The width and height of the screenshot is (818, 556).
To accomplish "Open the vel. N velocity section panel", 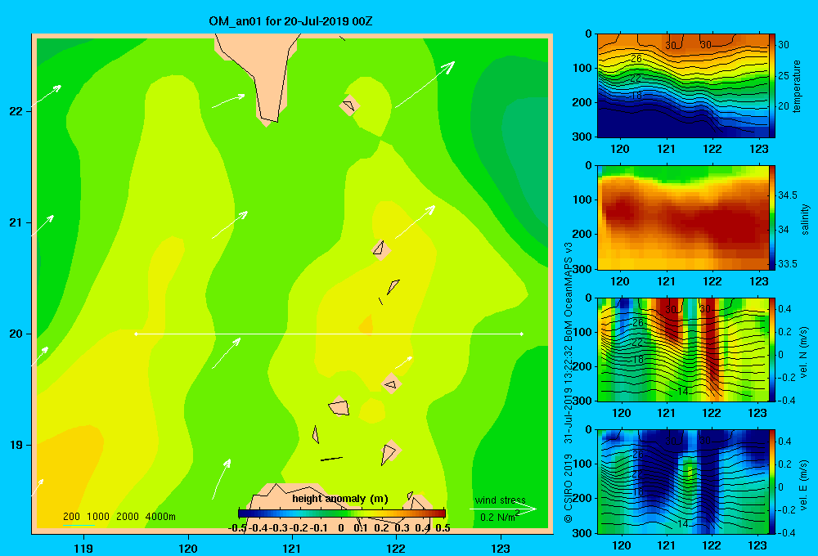I will (x=682, y=349).
